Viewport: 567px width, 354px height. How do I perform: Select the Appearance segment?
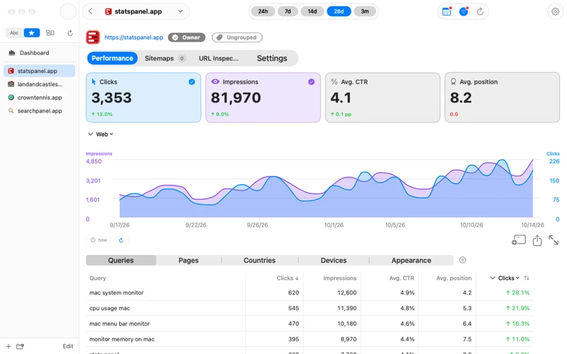411,260
